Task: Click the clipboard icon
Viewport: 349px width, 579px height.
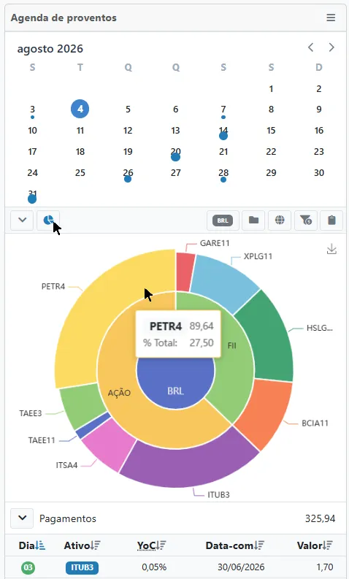Action: [331, 221]
